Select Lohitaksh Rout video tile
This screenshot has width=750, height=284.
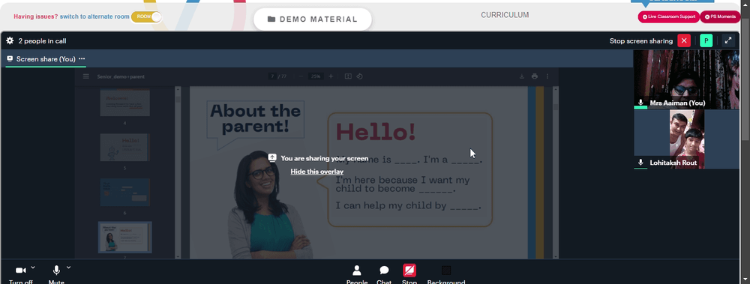(686, 139)
